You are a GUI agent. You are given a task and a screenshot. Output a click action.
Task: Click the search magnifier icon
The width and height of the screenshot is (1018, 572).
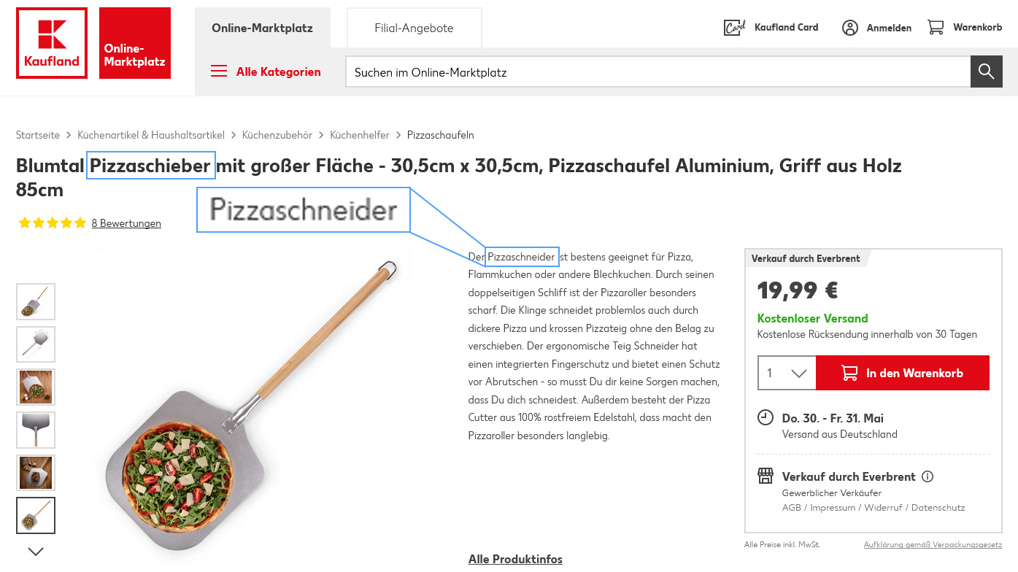point(986,71)
